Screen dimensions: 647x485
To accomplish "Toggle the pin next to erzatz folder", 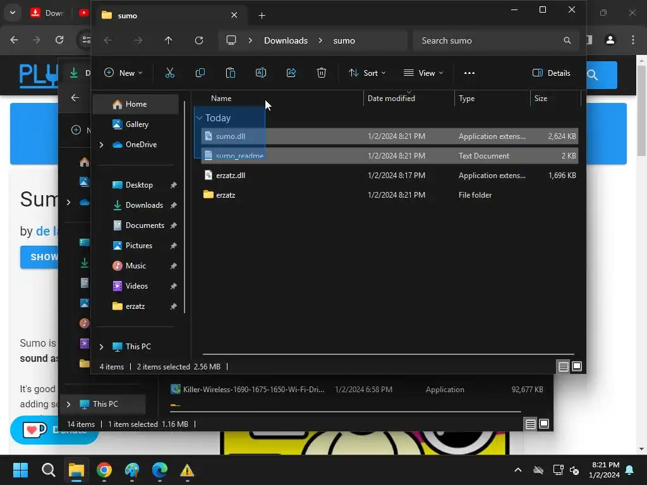I will 173,306.
